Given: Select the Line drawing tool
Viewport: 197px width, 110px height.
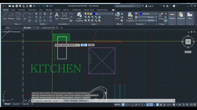Looking at the screenshot, I should pos(5,16).
